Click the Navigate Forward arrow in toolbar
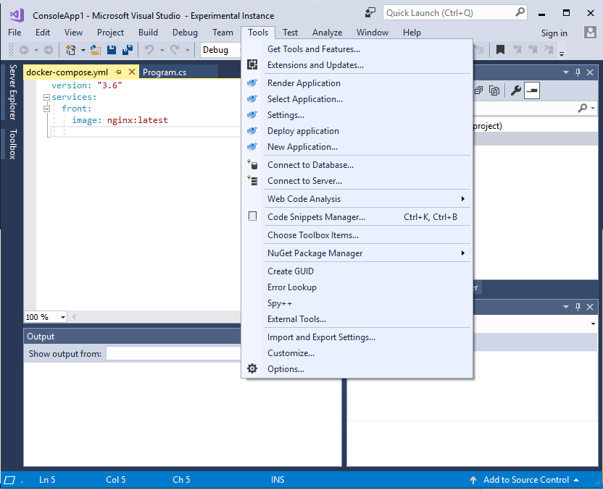 point(49,50)
